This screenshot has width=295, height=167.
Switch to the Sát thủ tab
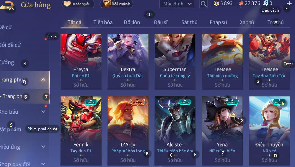(189, 22)
